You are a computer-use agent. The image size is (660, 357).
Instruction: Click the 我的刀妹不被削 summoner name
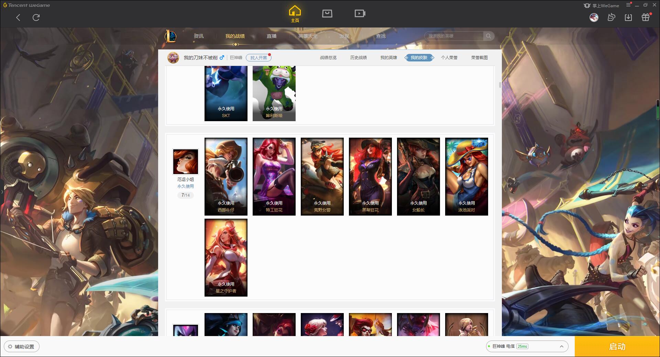click(200, 58)
